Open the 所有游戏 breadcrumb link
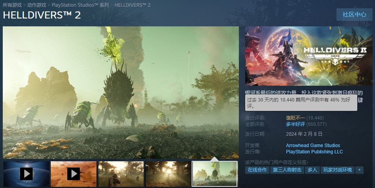 coord(12,5)
